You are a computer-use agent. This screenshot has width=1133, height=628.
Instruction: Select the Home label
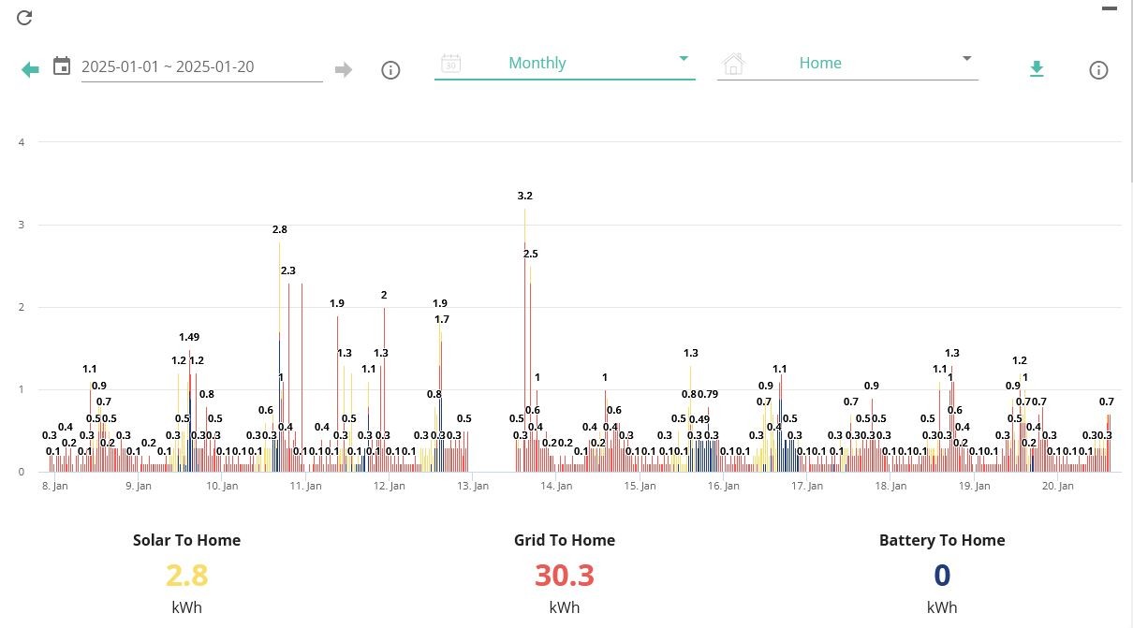click(820, 63)
